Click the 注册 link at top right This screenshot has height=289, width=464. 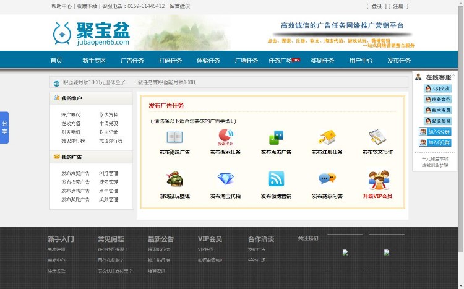398,6
